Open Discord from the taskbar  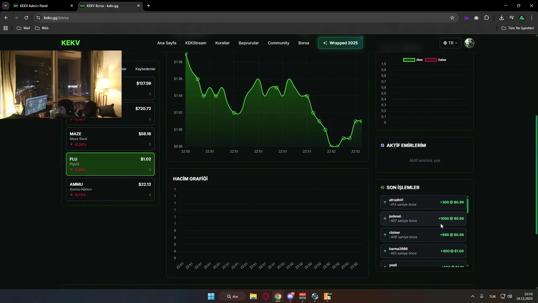[290, 296]
